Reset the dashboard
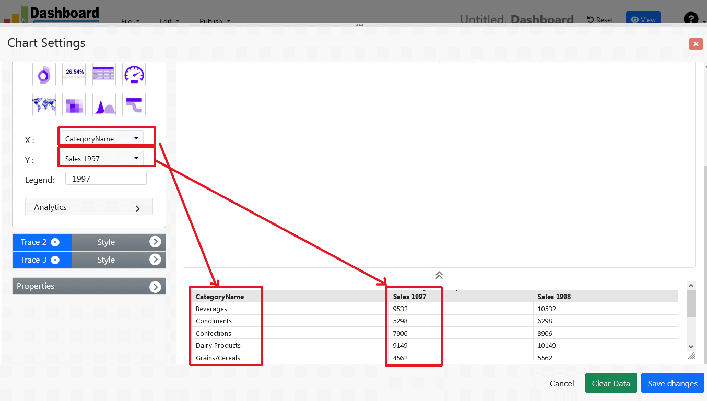 (599, 19)
